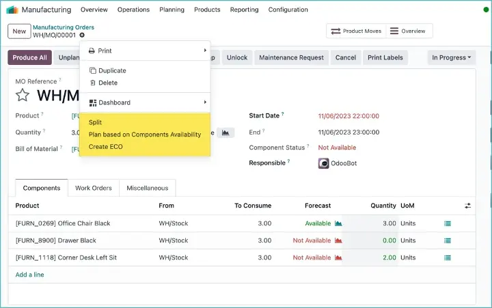Click the Unlock button
Viewport: 492px width, 308px height.
[x=237, y=58]
